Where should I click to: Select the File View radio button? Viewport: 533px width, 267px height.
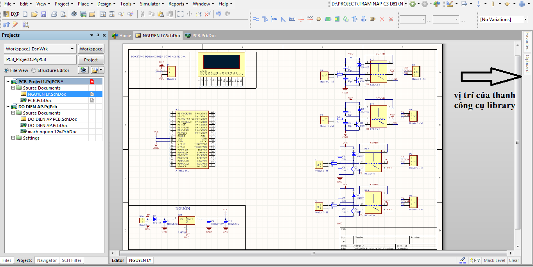(6, 70)
